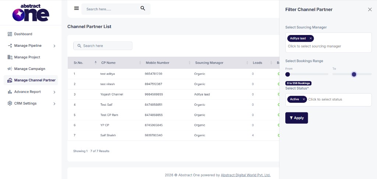Click the Abstract One logo
Viewport: 377px width, 179px height.
click(x=31, y=13)
